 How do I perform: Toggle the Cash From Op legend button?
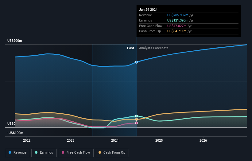tap(112, 153)
